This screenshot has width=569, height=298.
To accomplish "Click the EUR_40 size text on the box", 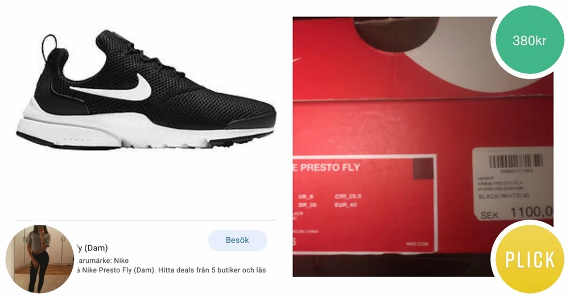I will (x=346, y=205).
